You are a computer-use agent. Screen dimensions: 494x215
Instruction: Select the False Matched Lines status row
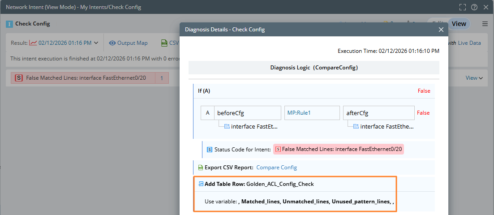86,78
